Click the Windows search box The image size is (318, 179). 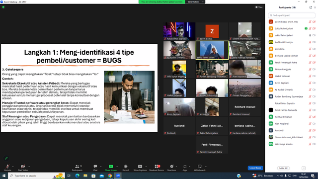pyautogui.click(x=36, y=176)
